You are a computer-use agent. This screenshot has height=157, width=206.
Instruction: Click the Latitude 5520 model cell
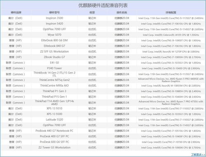[54, 120]
